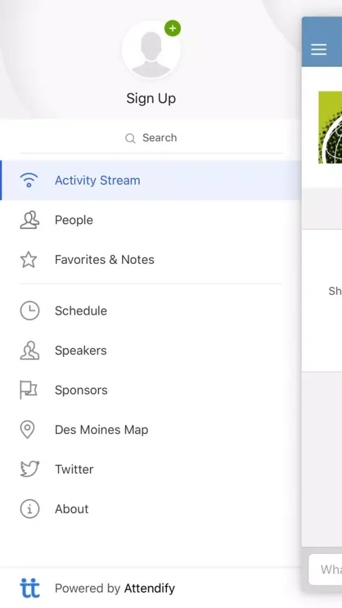This screenshot has width=342, height=608.
Task: Tap the Favorites star icon
Action: pyautogui.click(x=29, y=260)
